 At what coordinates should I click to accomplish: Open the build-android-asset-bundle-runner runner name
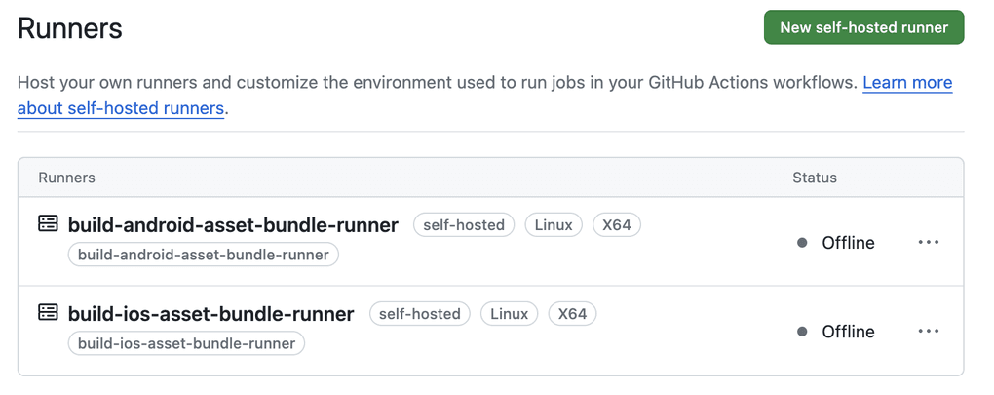coord(233,225)
